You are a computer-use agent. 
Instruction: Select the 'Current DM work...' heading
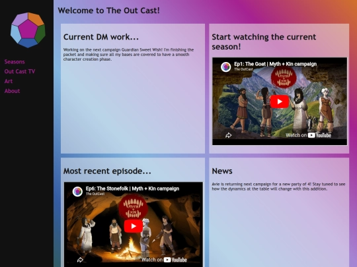click(x=101, y=37)
